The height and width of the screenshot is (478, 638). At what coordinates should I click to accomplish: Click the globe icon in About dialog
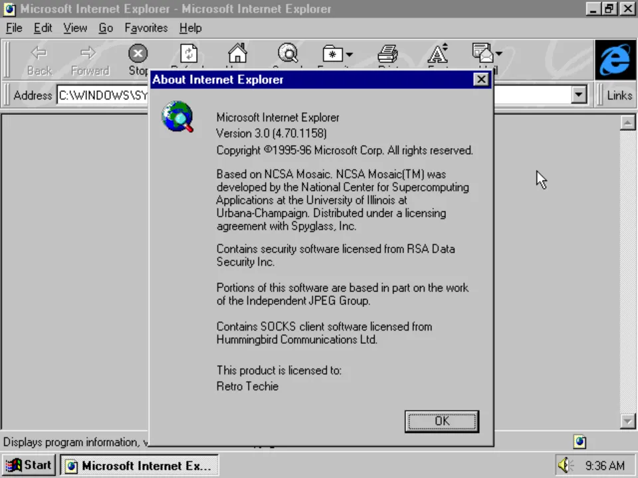click(x=177, y=117)
